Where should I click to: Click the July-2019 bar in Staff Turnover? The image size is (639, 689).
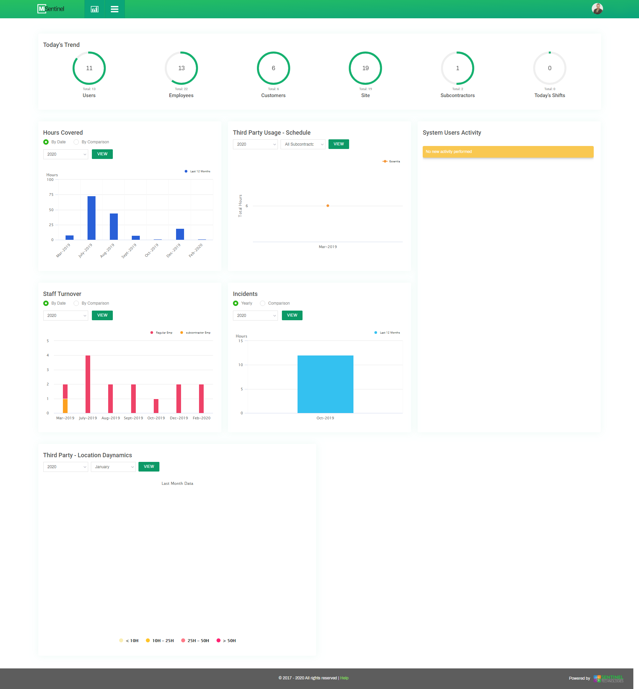[88, 384]
